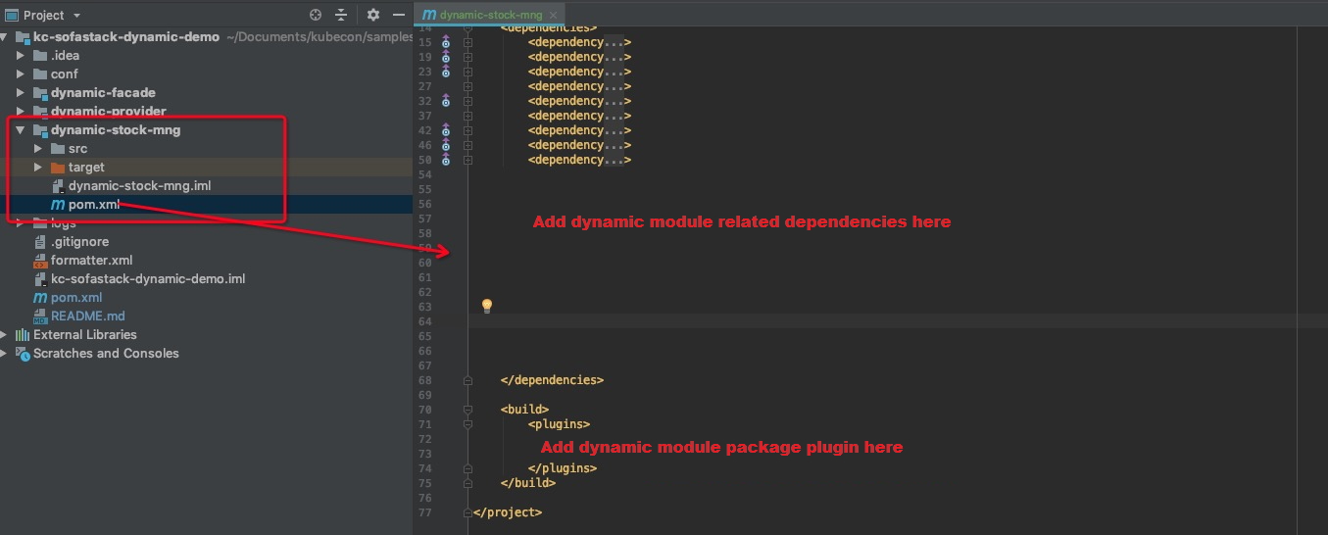Image resolution: width=1328 pixels, height=535 pixels.
Task: Select pom.xml under dynamic-stock-mng
Action: coord(94,205)
